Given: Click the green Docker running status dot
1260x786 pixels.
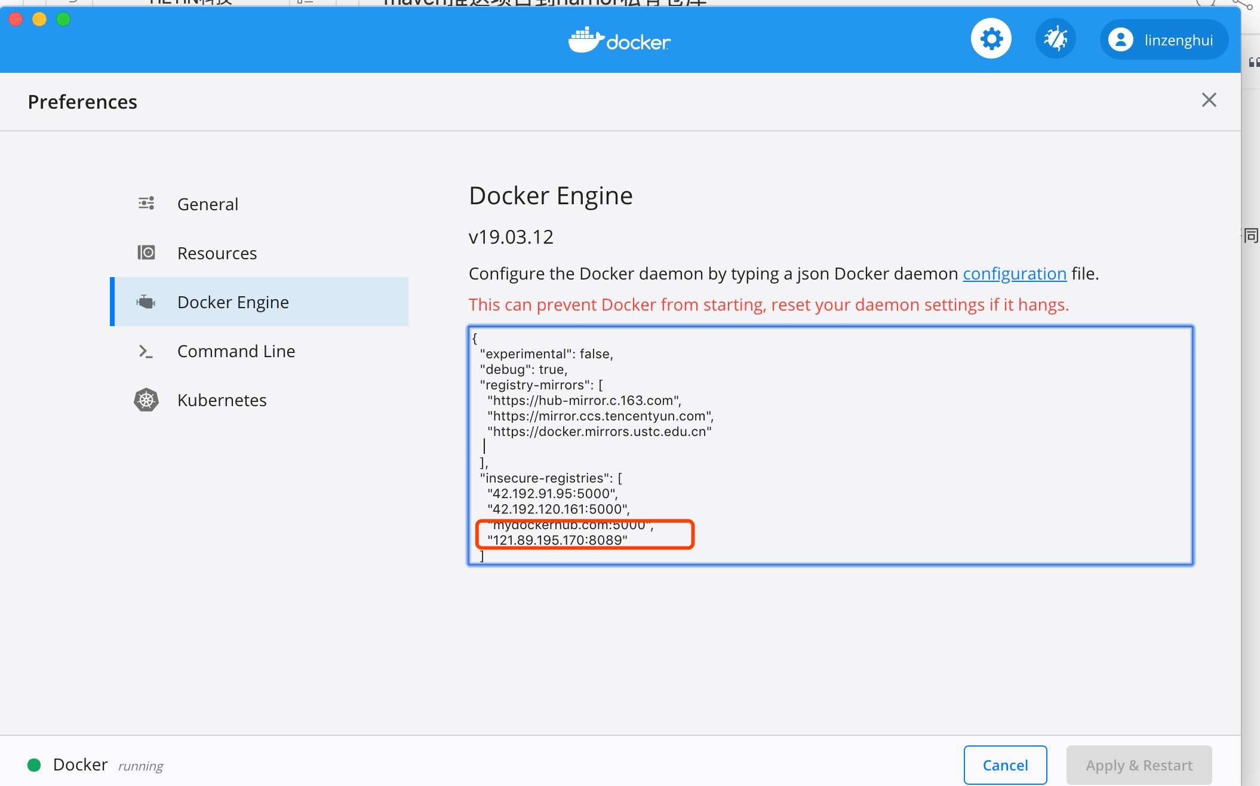Looking at the screenshot, I should click(34, 765).
